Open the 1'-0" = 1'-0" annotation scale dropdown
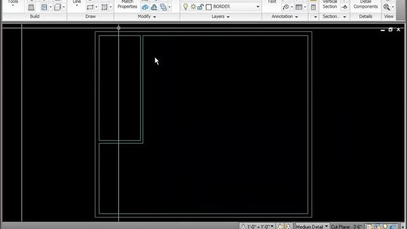The height and width of the screenshot is (229, 407). (x=272, y=226)
